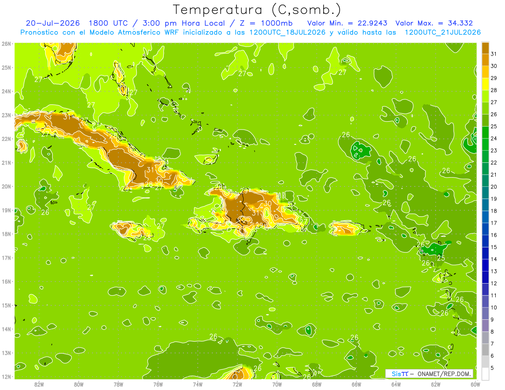Click the "72W" longitude axis label
The width and height of the screenshot is (505, 390).
click(237, 384)
